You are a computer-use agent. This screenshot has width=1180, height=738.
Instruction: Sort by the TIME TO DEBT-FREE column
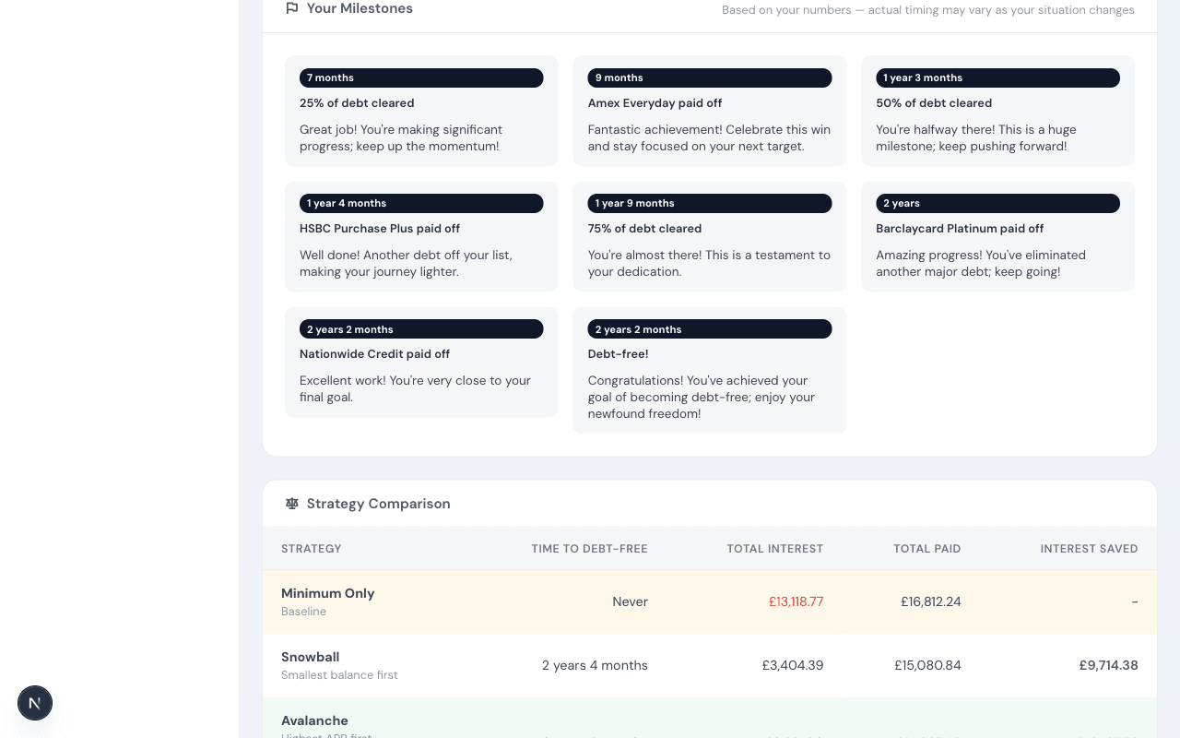point(589,548)
